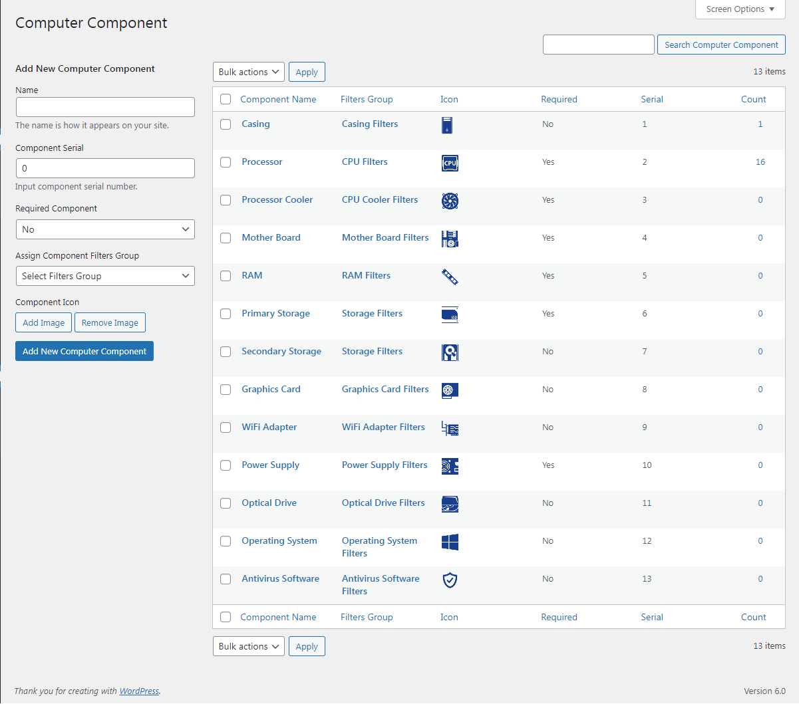Check the Antivirus Software row checkbox

point(226,579)
